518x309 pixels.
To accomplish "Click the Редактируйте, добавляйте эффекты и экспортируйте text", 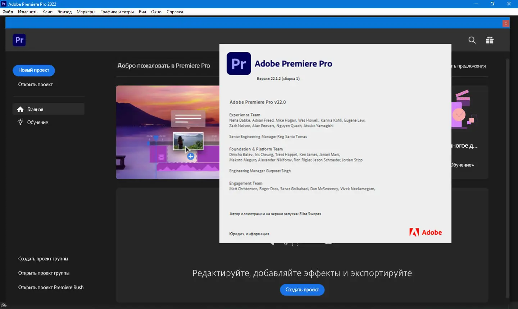I will click(302, 273).
